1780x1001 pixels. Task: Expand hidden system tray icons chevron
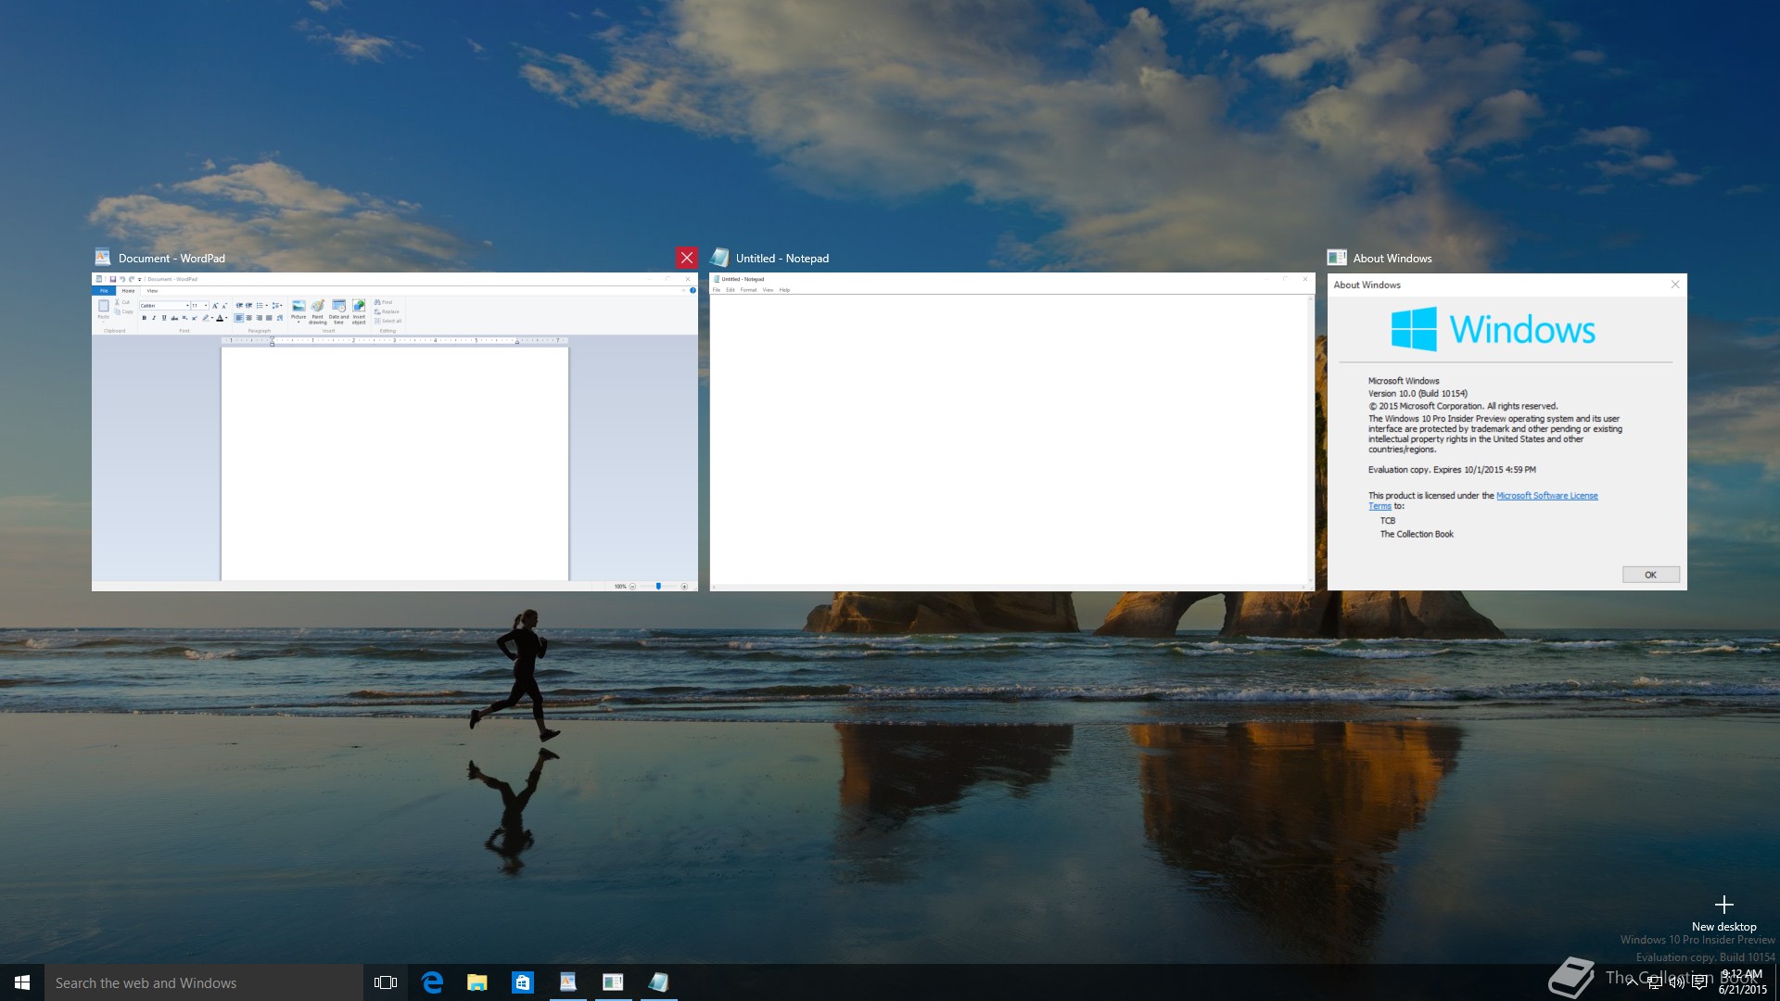[1633, 982]
